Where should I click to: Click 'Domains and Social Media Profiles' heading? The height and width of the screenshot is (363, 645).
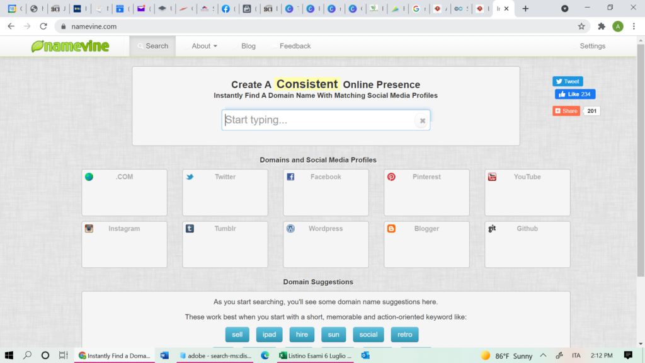tap(318, 160)
